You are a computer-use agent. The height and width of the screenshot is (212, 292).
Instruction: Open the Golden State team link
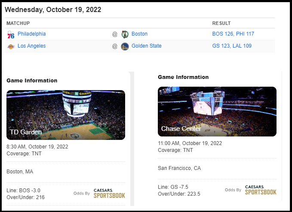coord(146,46)
